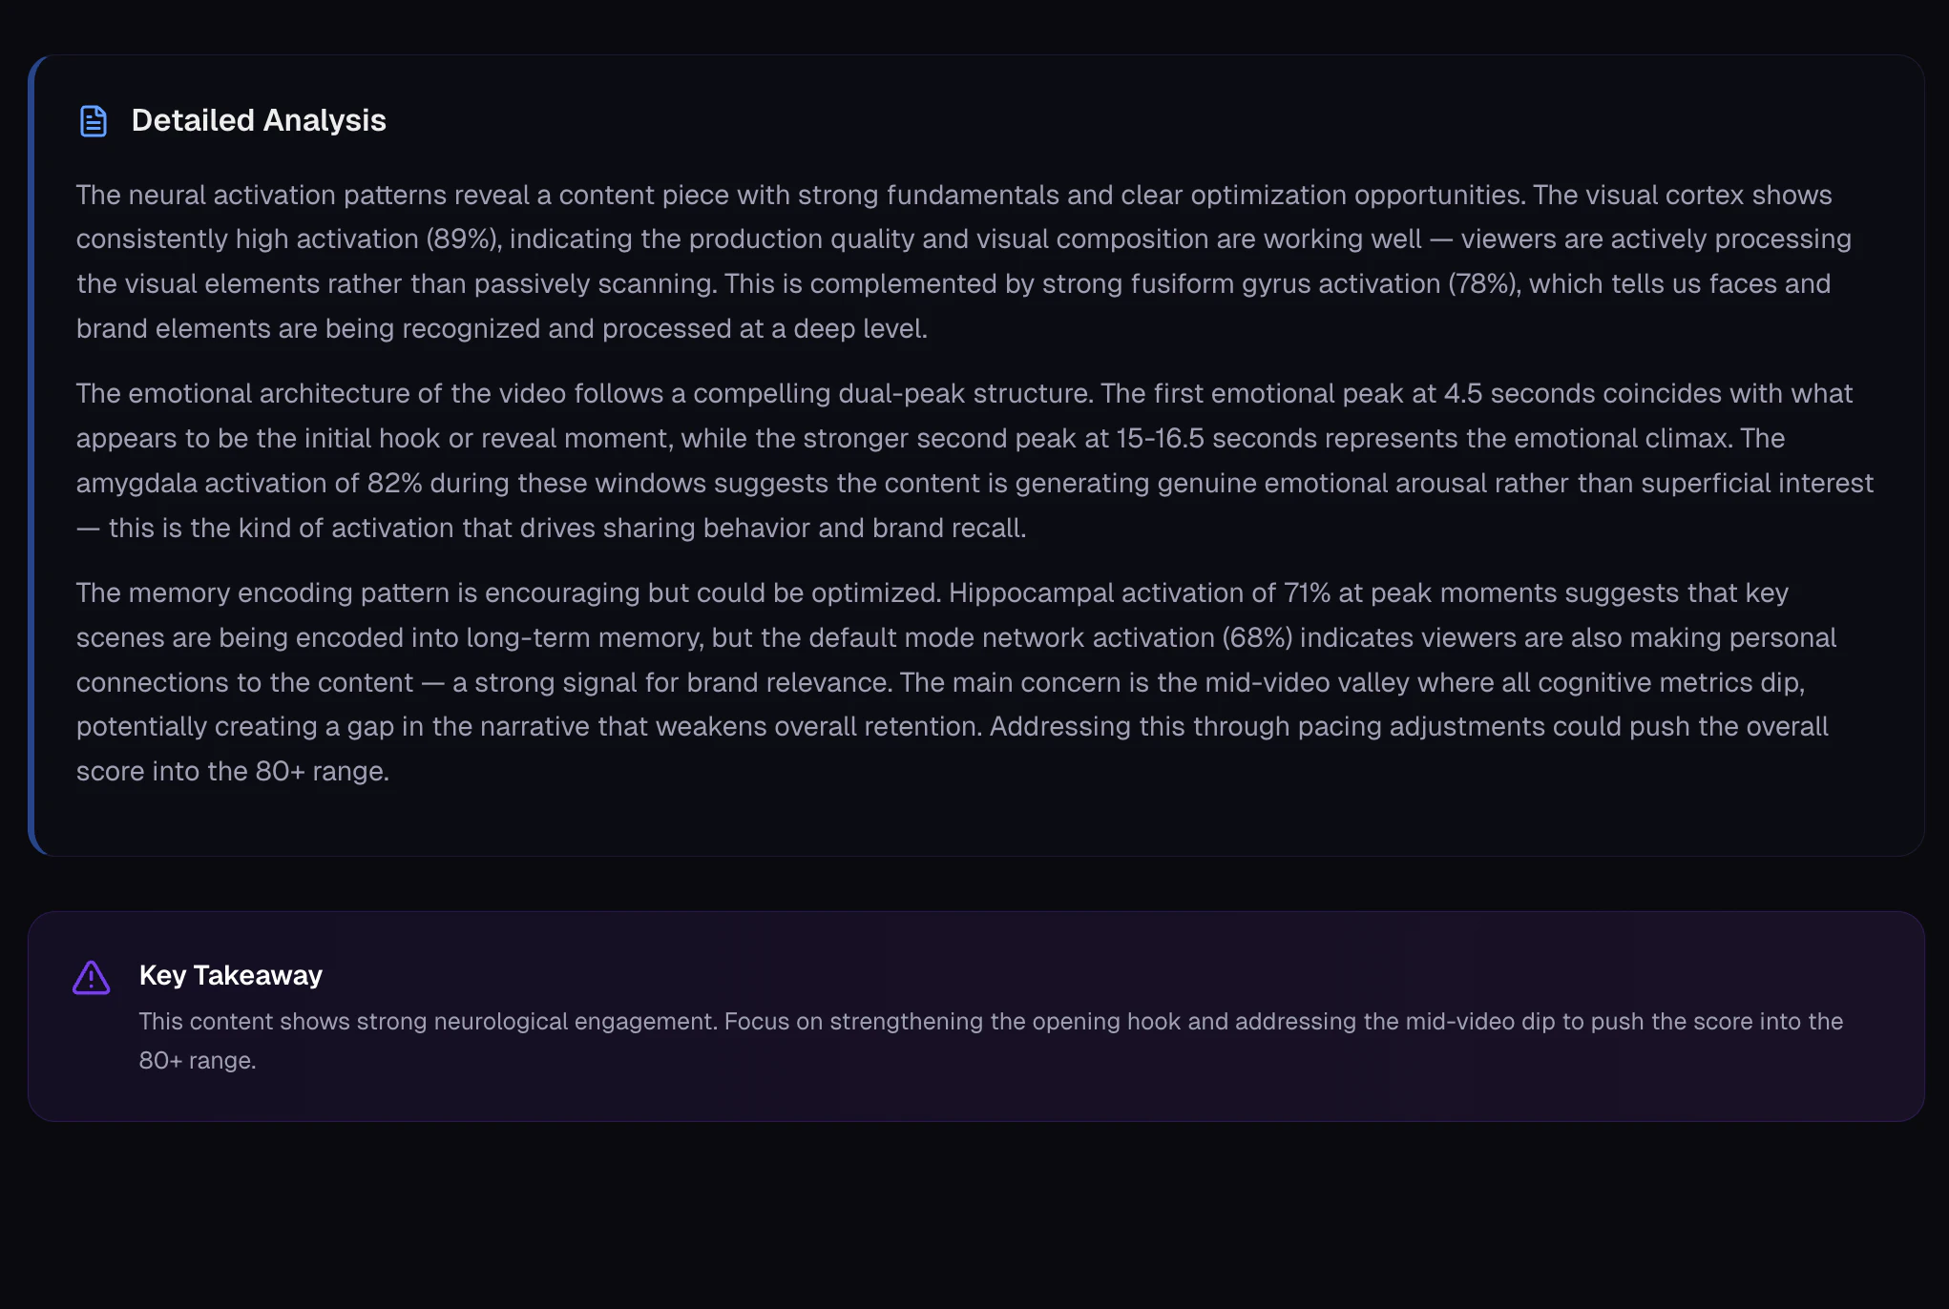This screenshot has height=1309, width=1949.
Task: Click the amygdala activation '82%' text
Action: tap(394, 484)
